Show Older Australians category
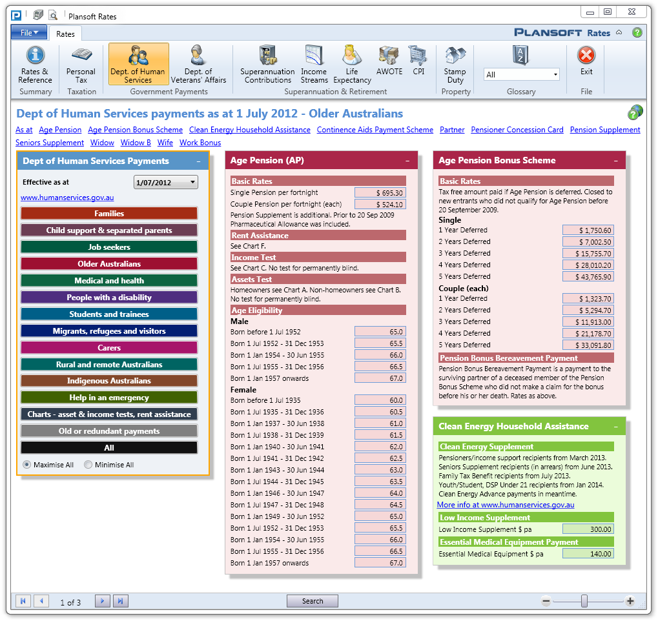This screenshot has width=658, height=621. (109, 263)
